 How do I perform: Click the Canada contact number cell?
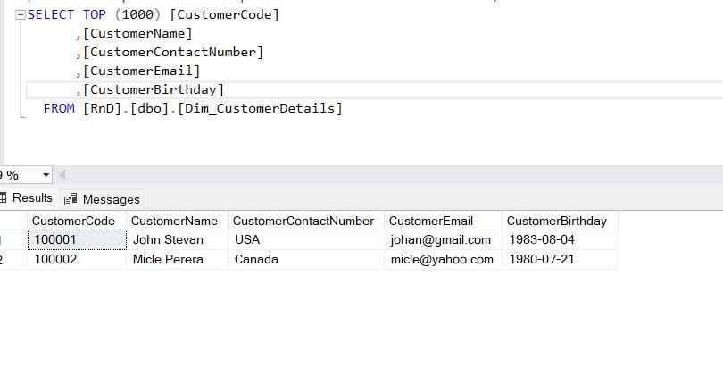[305, 260]
